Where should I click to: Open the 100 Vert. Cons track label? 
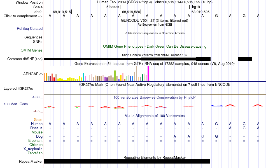[16, 104]
